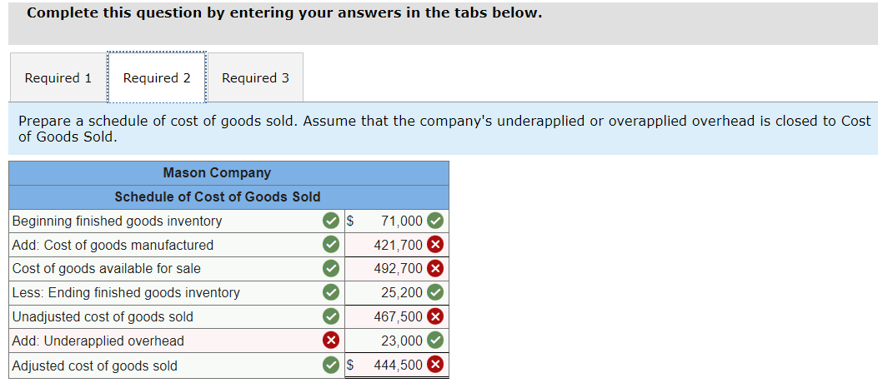Screen dimensions: 878x388
Task: Edit the 467,500 unadjusted cost field
Action: click(386, 317)
